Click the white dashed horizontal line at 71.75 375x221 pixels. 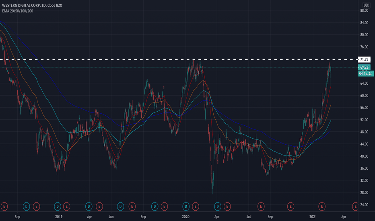(x=179, y=59)
